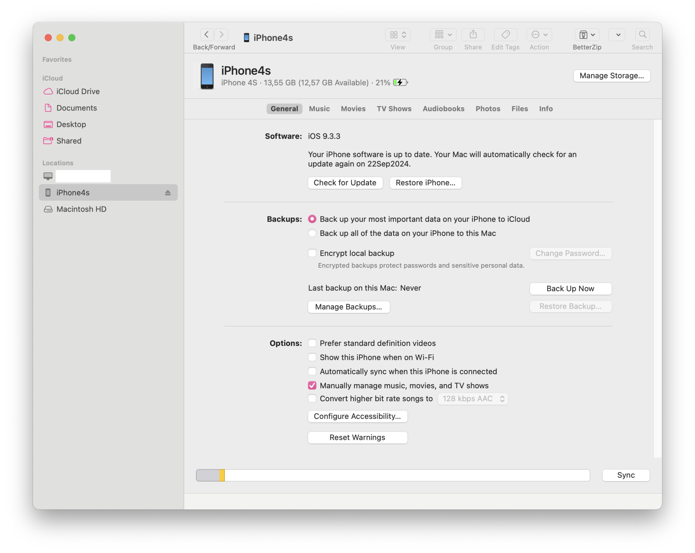Click the vertical scrollbar of General pane
The width and height of the screenshot is (695, 553).
[657, 288]
